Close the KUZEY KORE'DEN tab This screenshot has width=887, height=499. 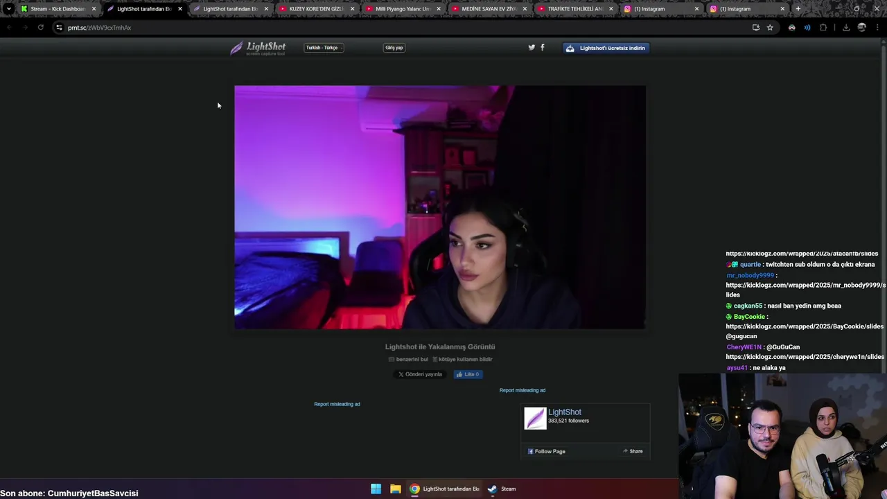pos(352,9)
